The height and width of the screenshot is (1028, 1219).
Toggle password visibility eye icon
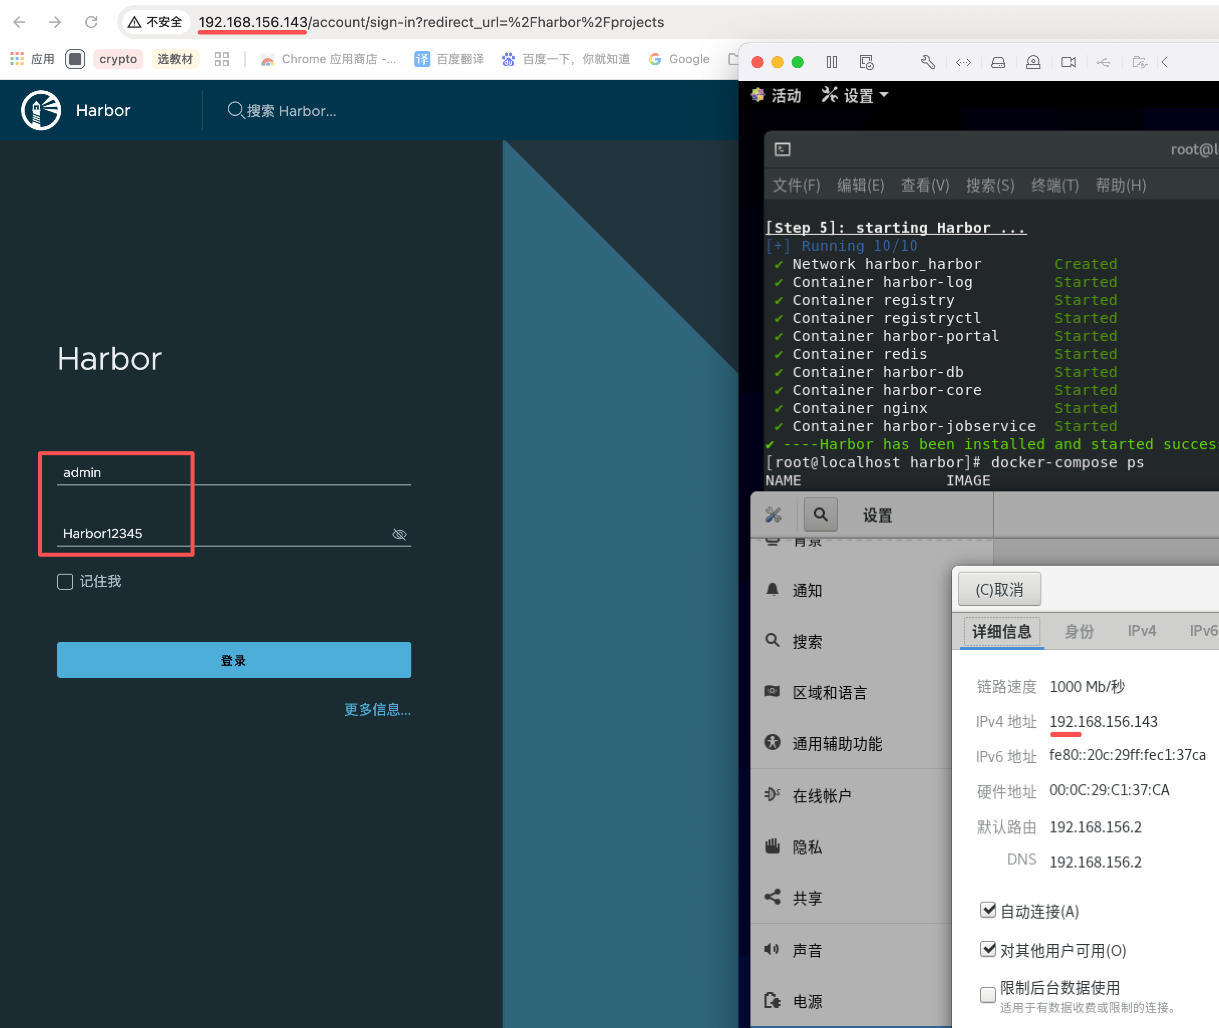pos(399,535)
